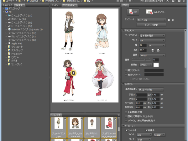This screenshot has height=141, width=188.
Task: Select the コミュデザ2013 .psd thumbnail
Action: 92,128
